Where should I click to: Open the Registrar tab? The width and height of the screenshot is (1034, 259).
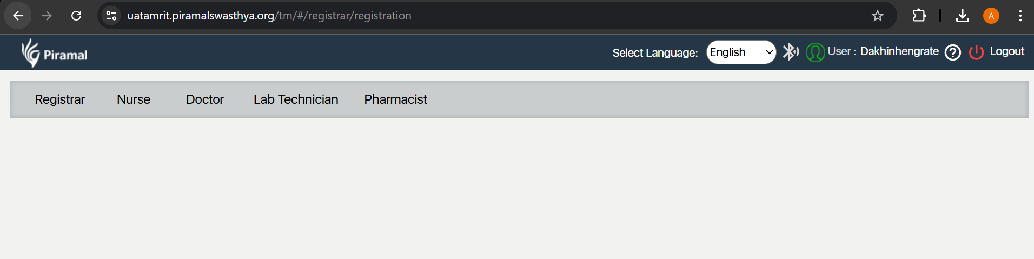59,99
